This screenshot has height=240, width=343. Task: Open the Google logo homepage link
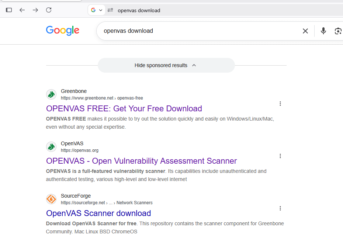pyautogui.click(x=63, y=31)
